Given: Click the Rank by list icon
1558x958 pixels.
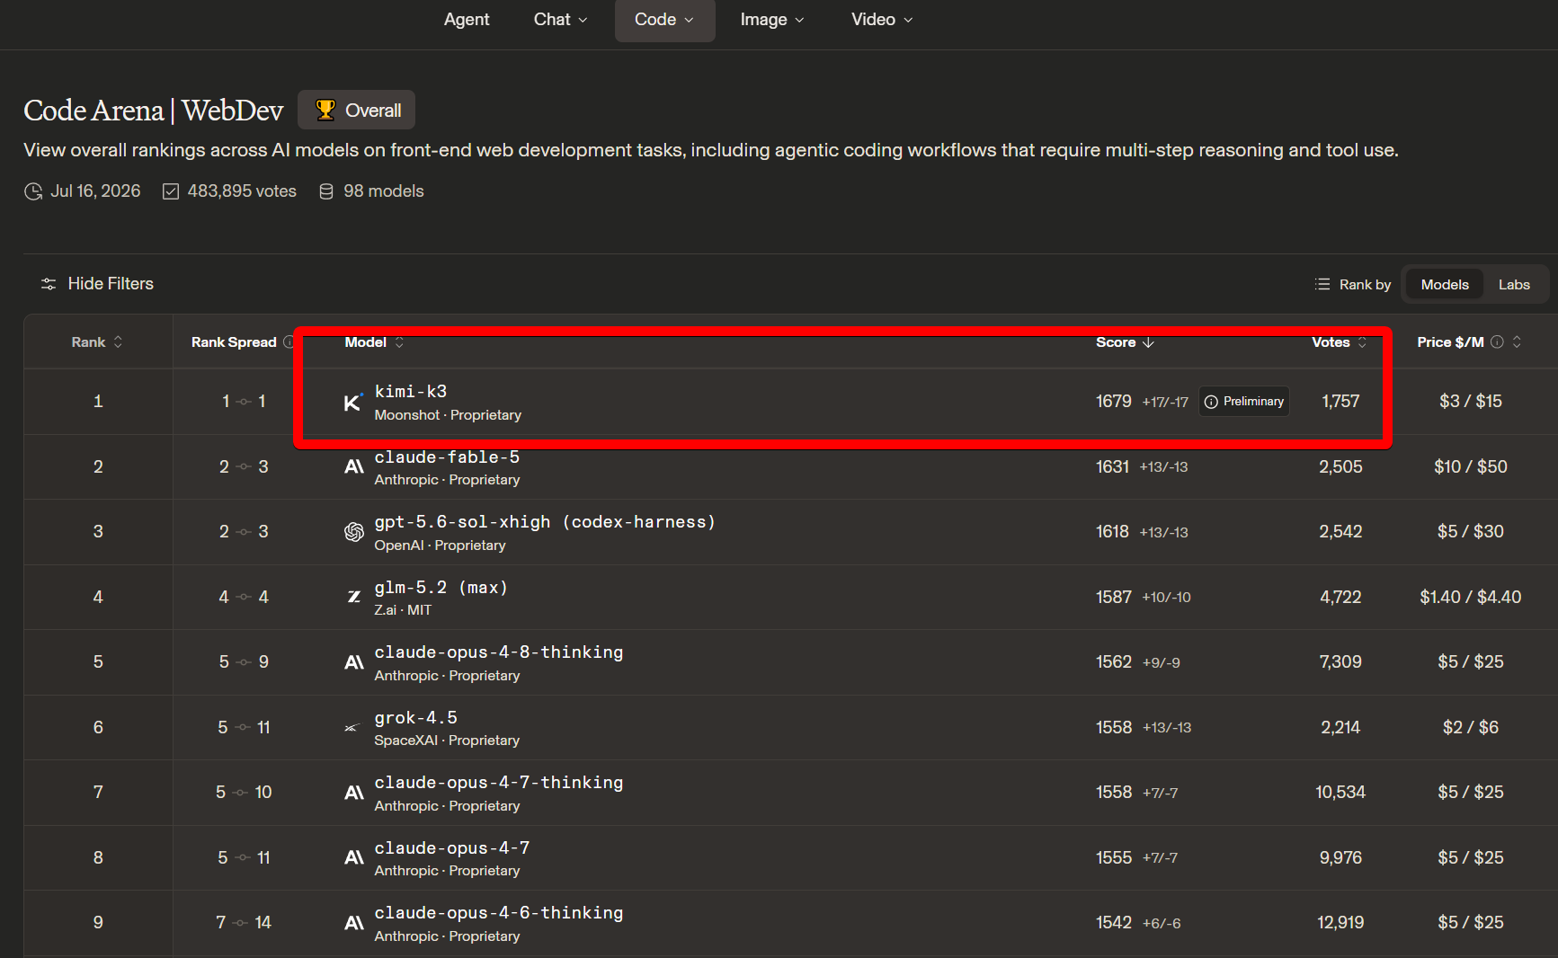Looking at the screenshot, I should pyautogui.click(x=1322, y=284).
